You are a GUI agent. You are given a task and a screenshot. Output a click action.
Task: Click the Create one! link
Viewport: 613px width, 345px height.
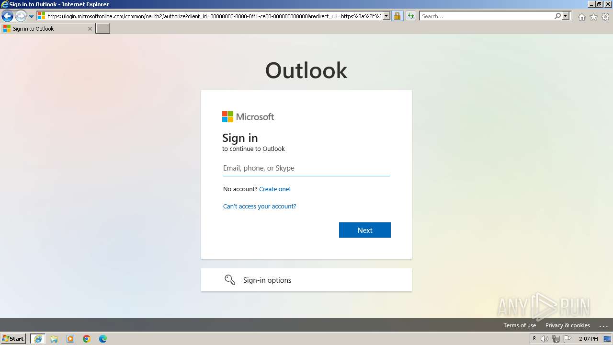275,189
